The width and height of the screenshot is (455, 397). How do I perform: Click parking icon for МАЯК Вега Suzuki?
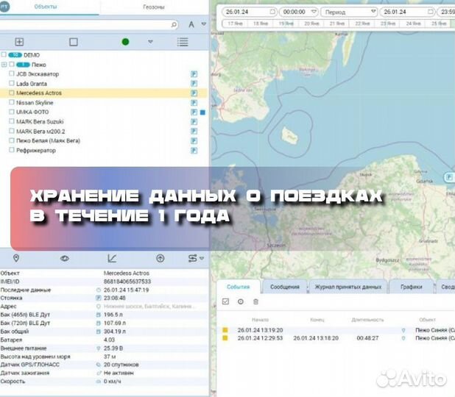[194, 122]
